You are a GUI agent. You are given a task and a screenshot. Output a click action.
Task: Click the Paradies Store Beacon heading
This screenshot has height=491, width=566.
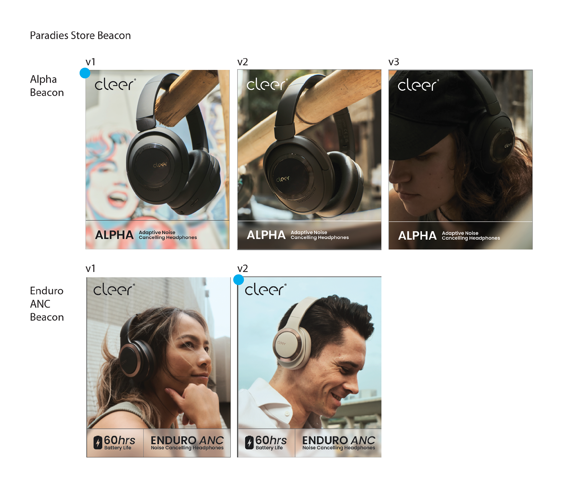tap(80, 36)
